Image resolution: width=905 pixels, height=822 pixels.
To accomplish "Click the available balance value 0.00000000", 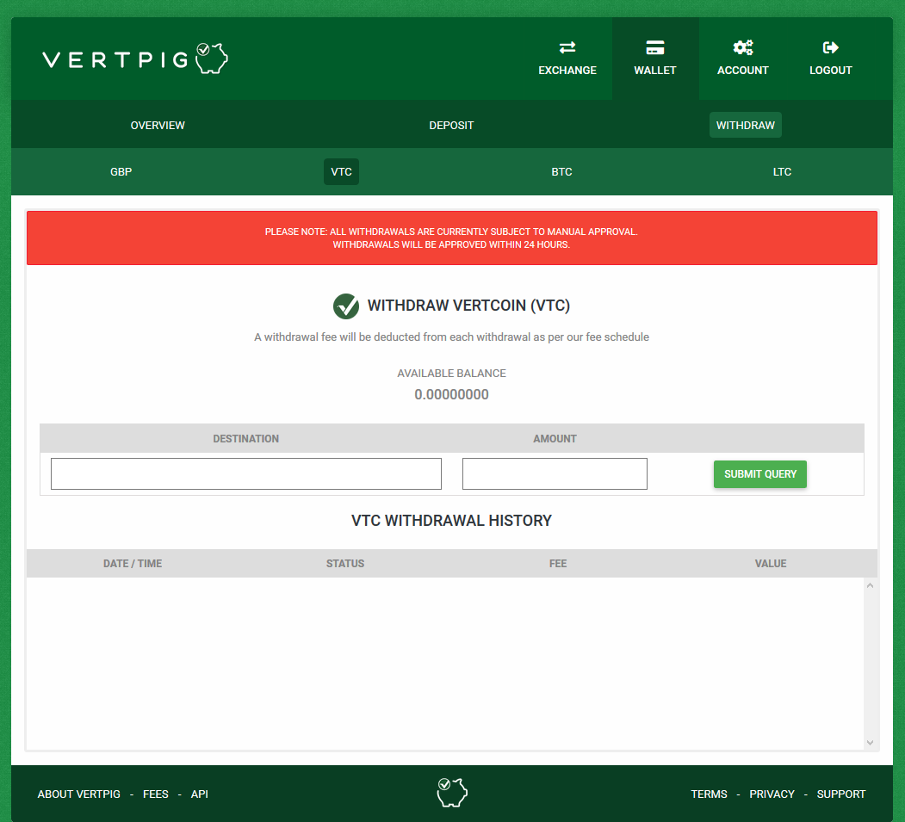I will tap(451, 394).
